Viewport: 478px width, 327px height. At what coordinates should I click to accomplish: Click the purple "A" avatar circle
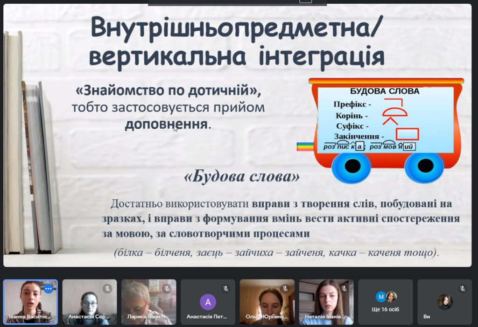point(208,302)
